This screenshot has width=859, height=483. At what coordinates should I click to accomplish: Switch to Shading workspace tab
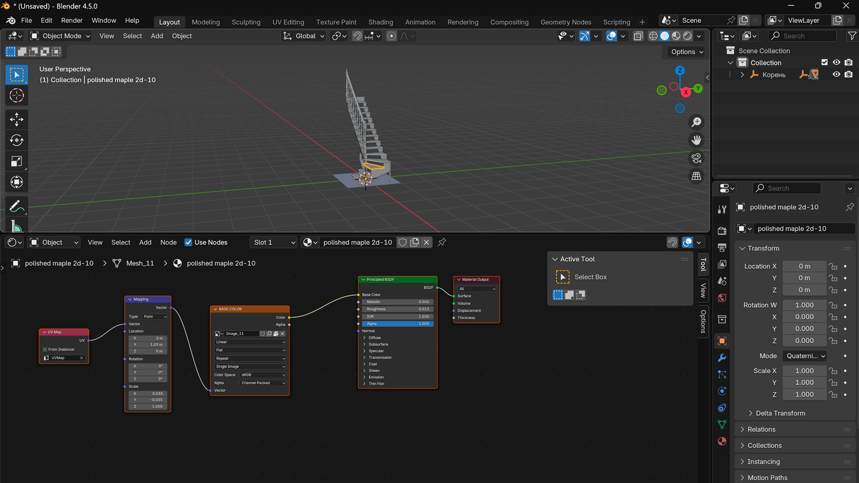point(381,22)
